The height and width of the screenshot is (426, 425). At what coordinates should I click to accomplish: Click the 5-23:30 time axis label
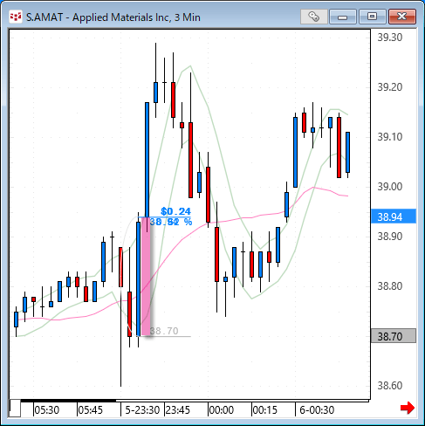pos(142,410)
